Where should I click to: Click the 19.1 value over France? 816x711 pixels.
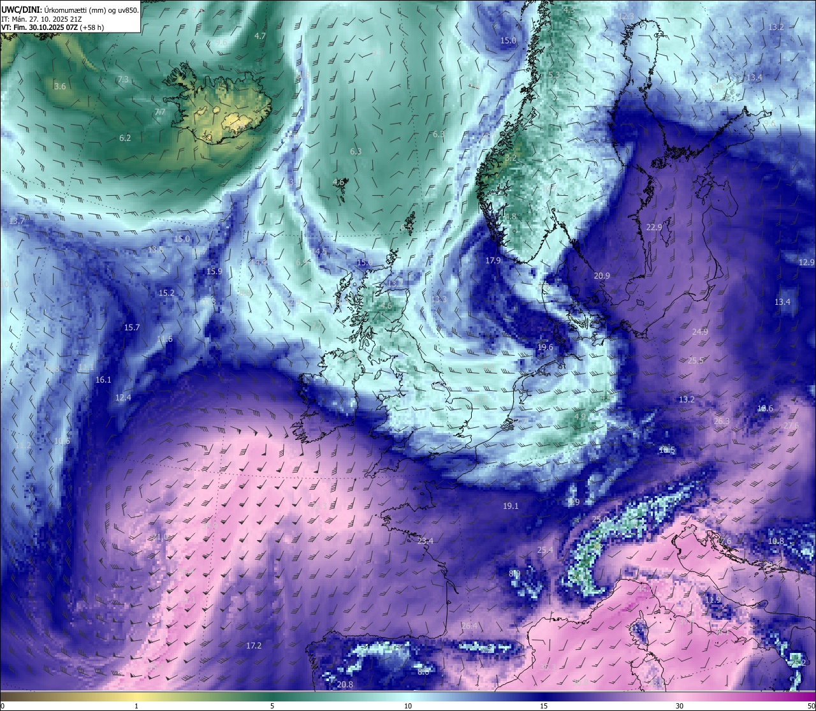click(x=511, y=506)
